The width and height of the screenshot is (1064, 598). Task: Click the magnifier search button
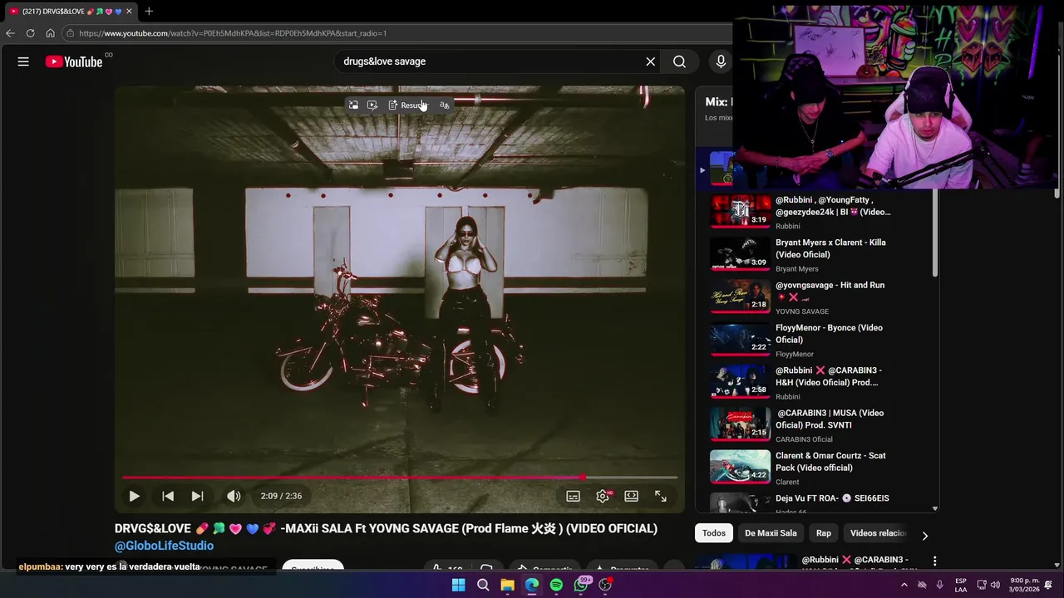[679, 61]
